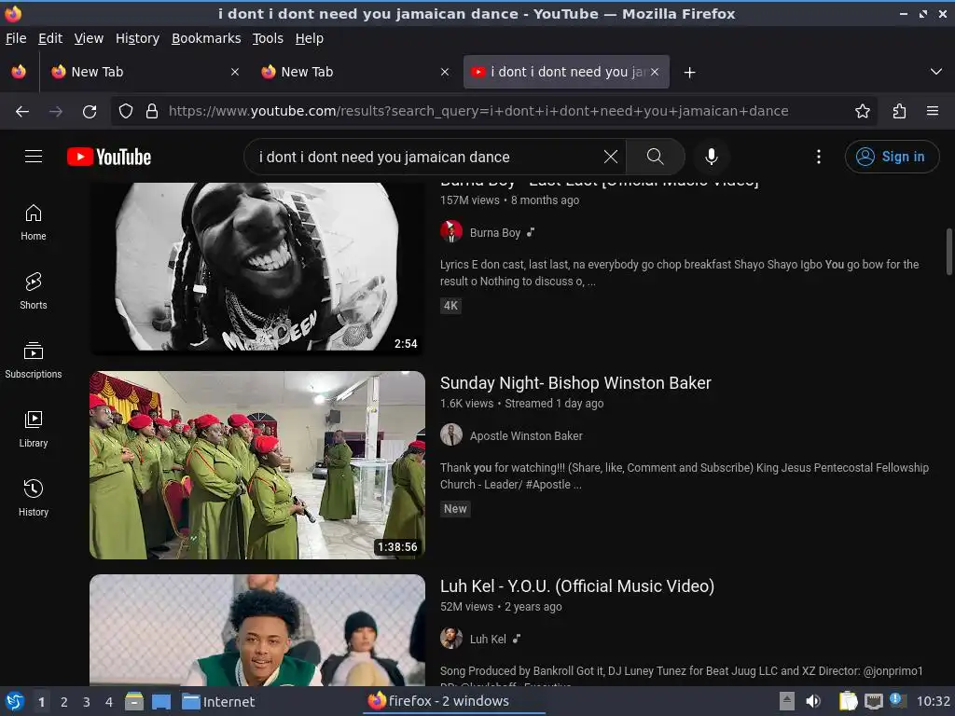Click the 4K badge on Burna Boy video
Viewport: 955px width, 716px height.
(450, 306)
